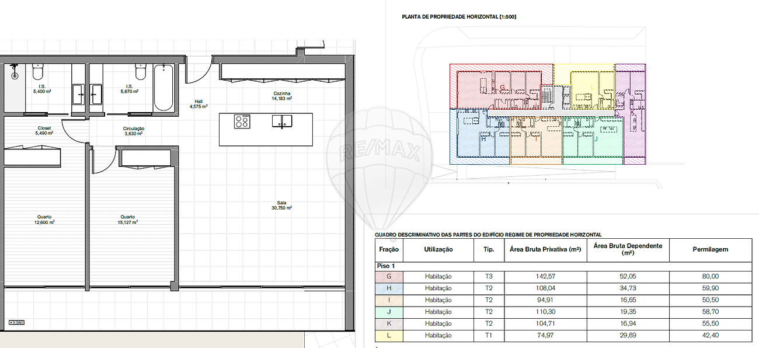Click the Piso 1 row heading
The width and height of the screenshot is (759, 348).
[387, 266]
